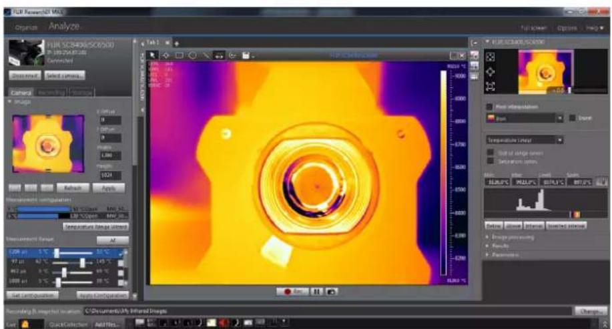Adjust the 97 µs range slider
Viewport: 612px width, 329px height.
coord(82,263)
